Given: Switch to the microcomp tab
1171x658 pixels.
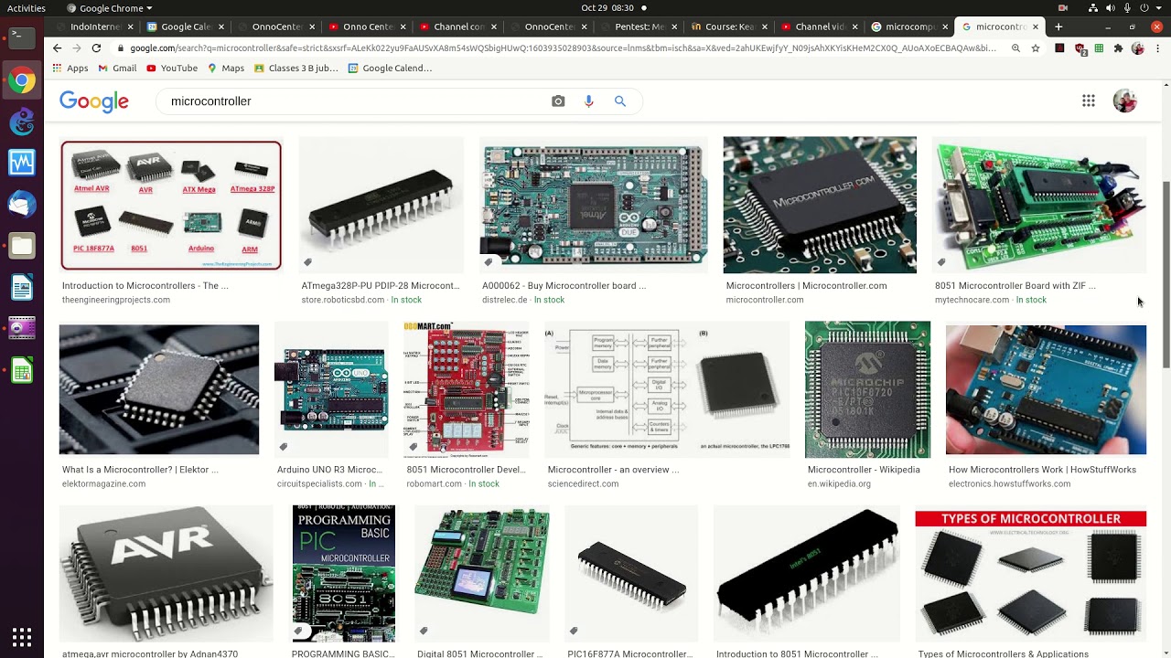Looking at the screenshot, I should tap(910, 27).
